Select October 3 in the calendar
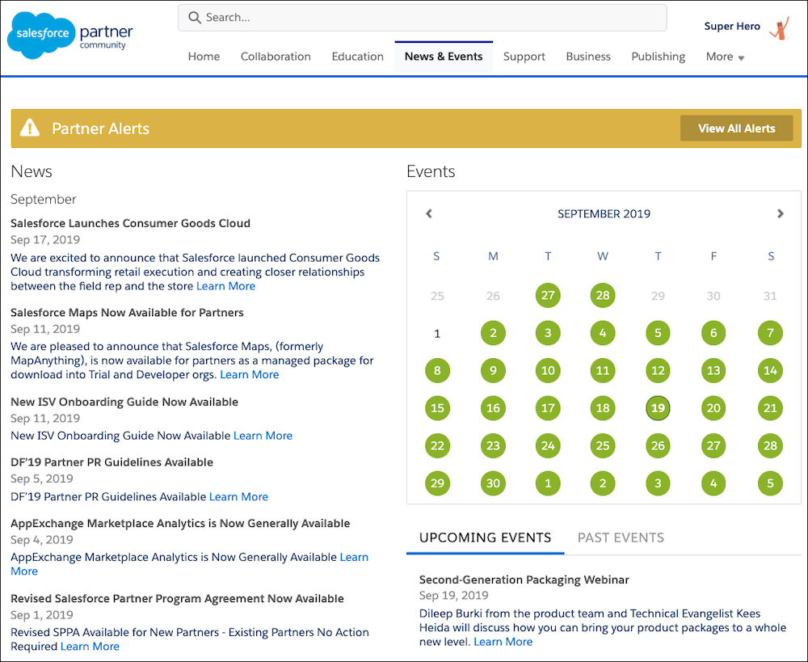The image size is (808, 662). (x=658, y=483)
